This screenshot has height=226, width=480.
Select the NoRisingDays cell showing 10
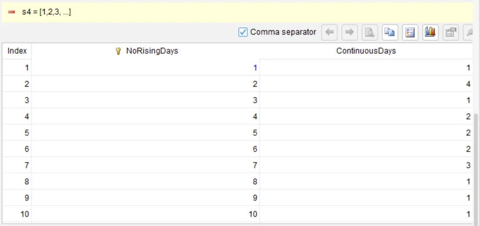pyautogui.click(x=146, y=214)
